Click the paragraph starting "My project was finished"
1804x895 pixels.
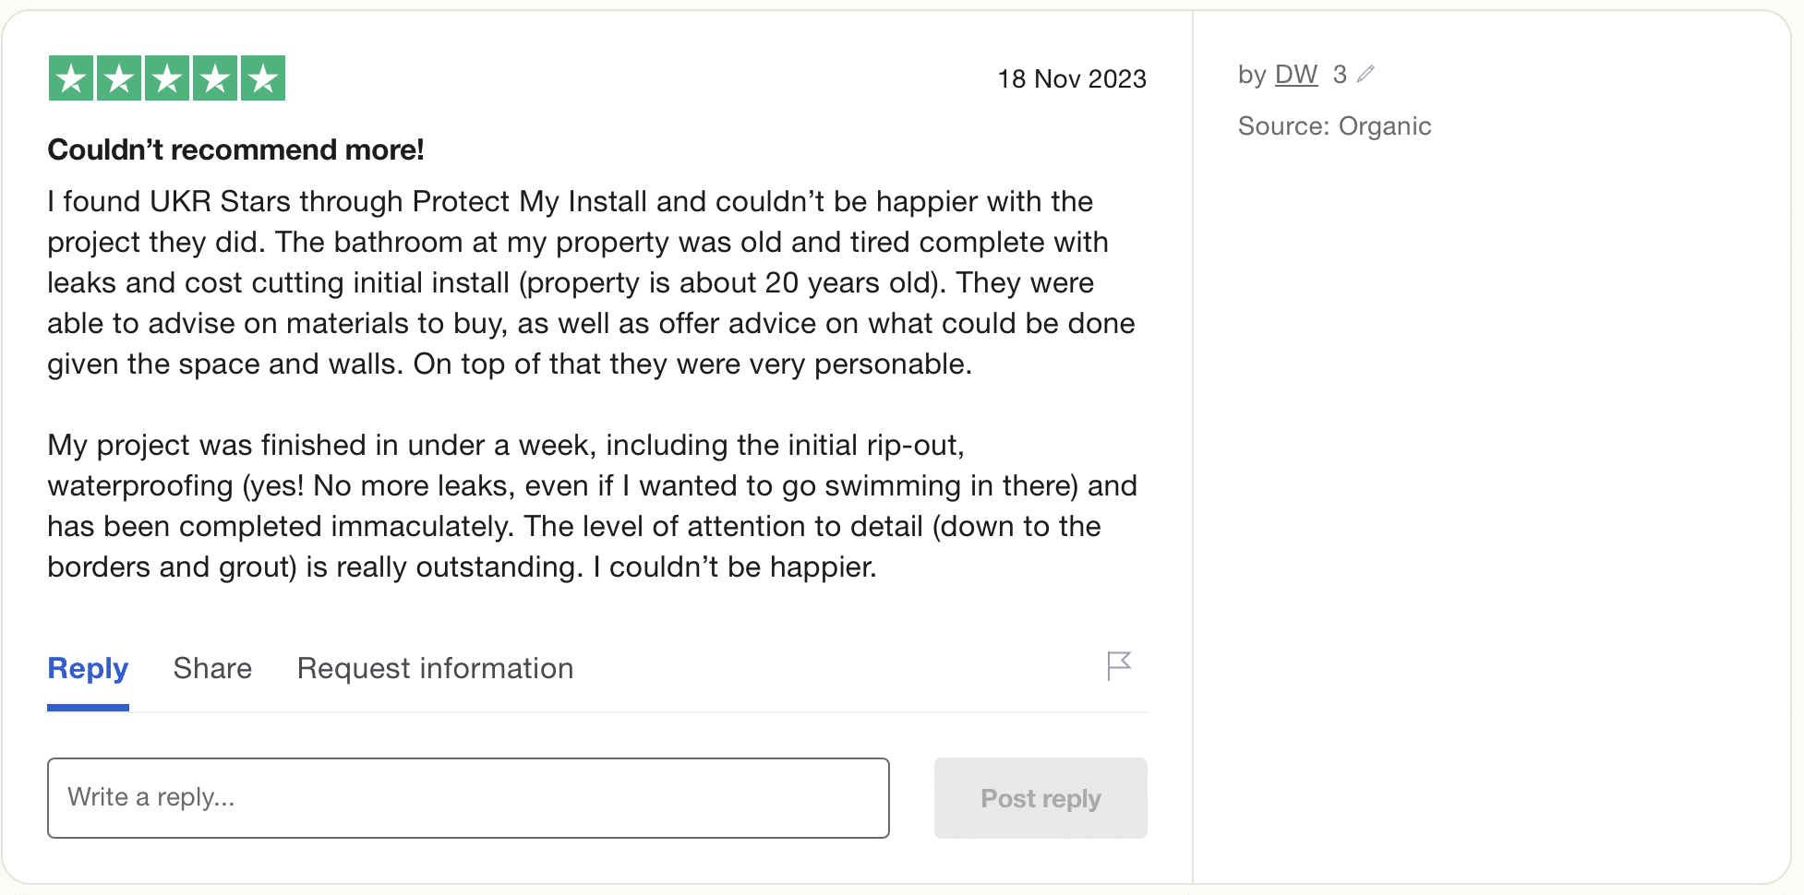[591, 506]
